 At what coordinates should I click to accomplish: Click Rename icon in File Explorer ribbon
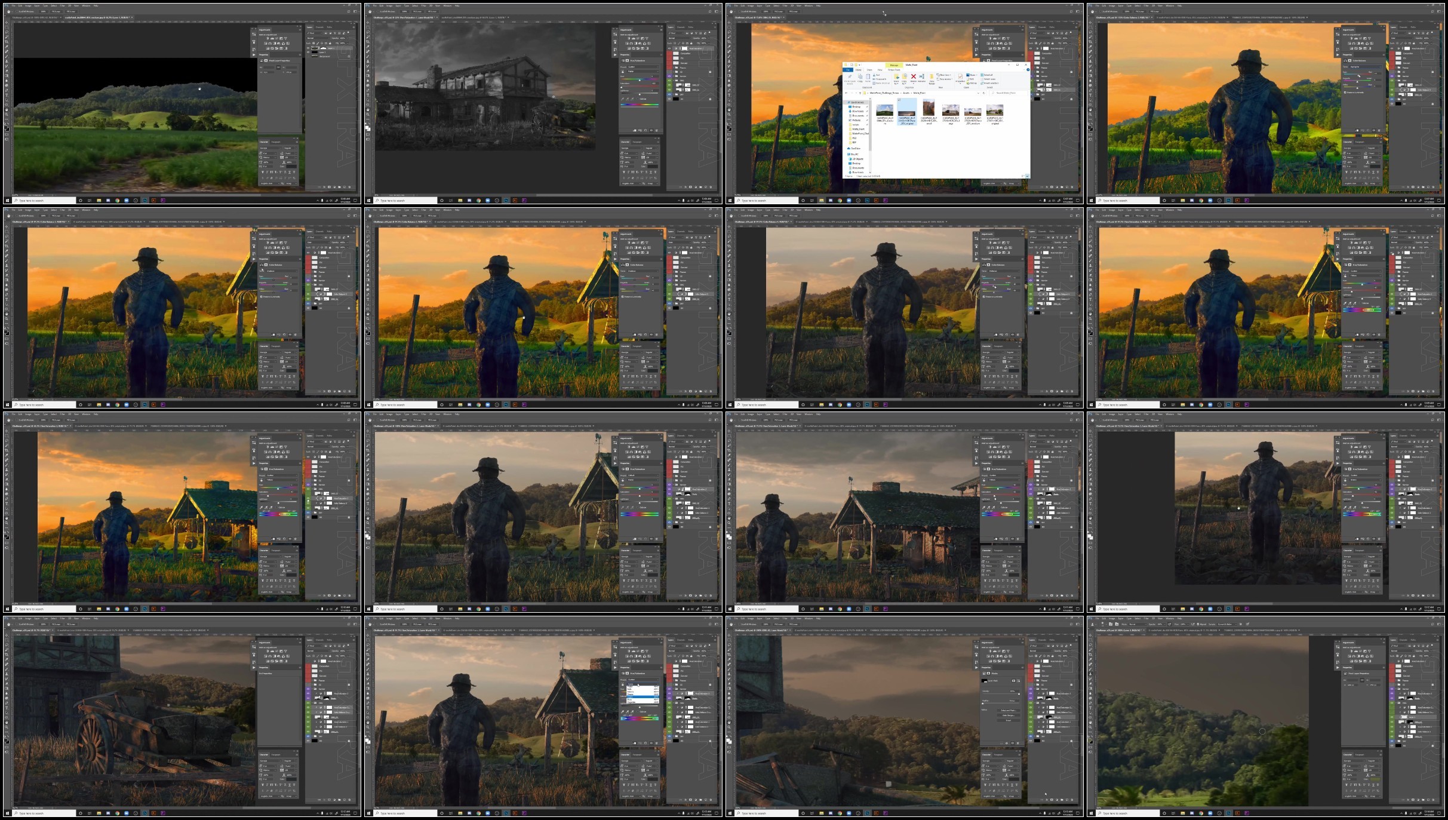921,76
